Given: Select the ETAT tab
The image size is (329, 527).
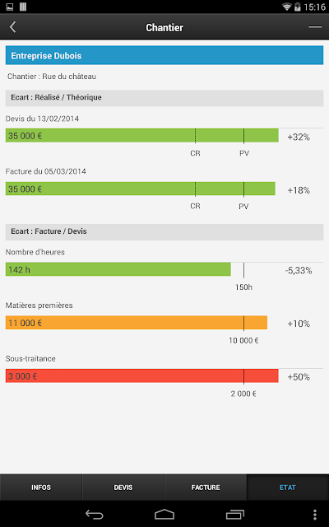Looking at the screenshot, I should coord(288,487).
